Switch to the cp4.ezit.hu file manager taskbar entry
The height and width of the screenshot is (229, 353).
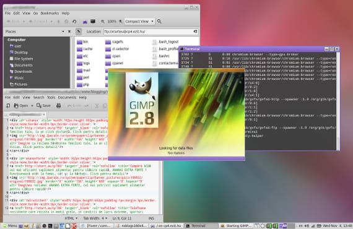(166, 226)
